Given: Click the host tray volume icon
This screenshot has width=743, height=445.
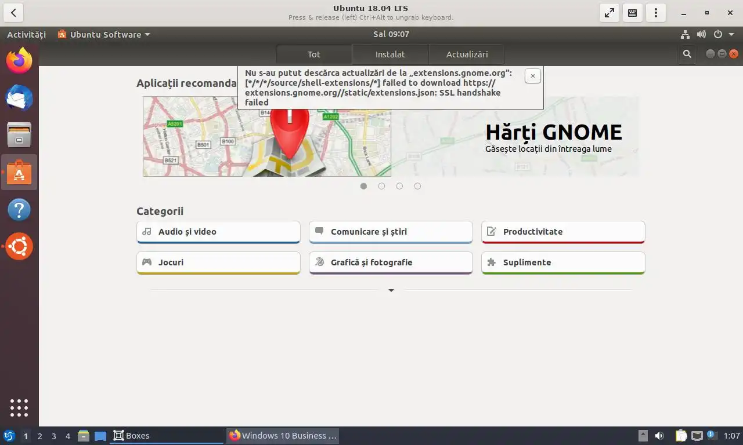Looking at the screenshot, I should click(659, 436).
